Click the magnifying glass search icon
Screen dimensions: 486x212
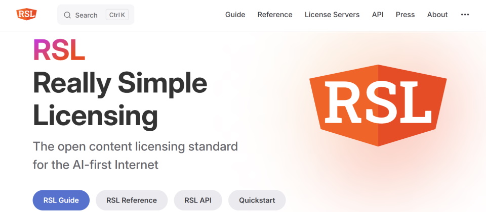tap(67, 15)
